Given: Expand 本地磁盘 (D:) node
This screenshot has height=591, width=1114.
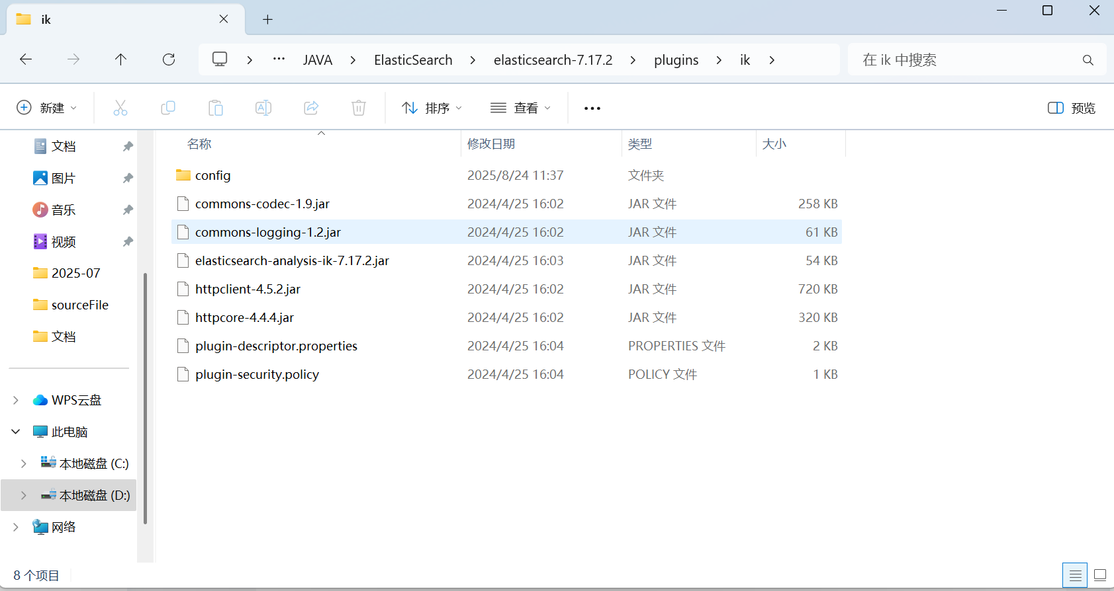Looking at the screenshot, I should click(x=24, y=495).
